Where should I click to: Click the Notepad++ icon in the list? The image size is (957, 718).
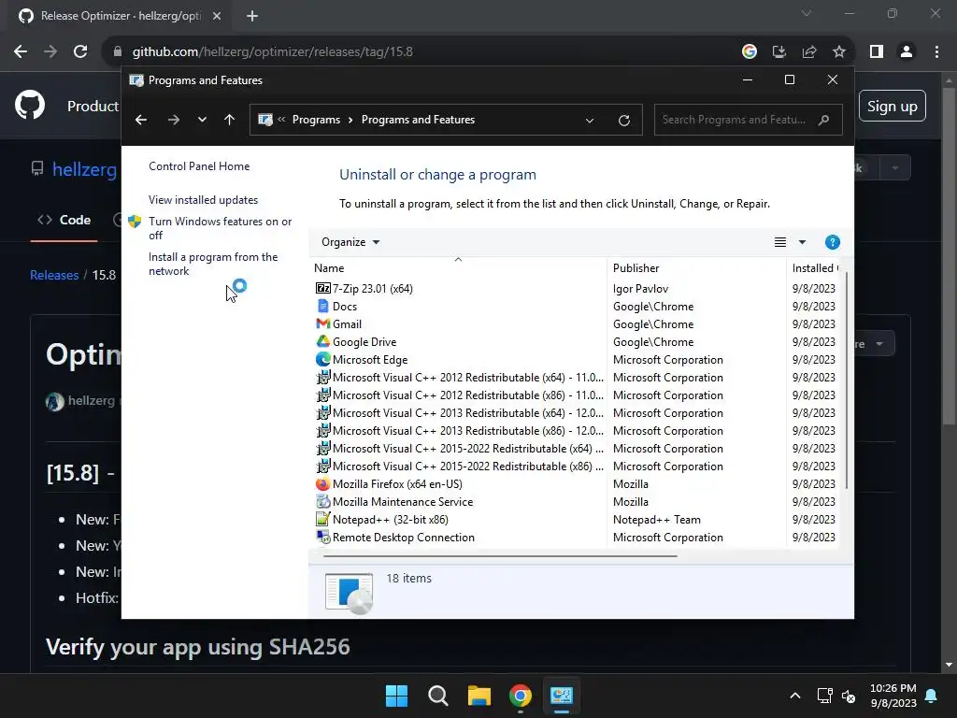pos(322,519)
